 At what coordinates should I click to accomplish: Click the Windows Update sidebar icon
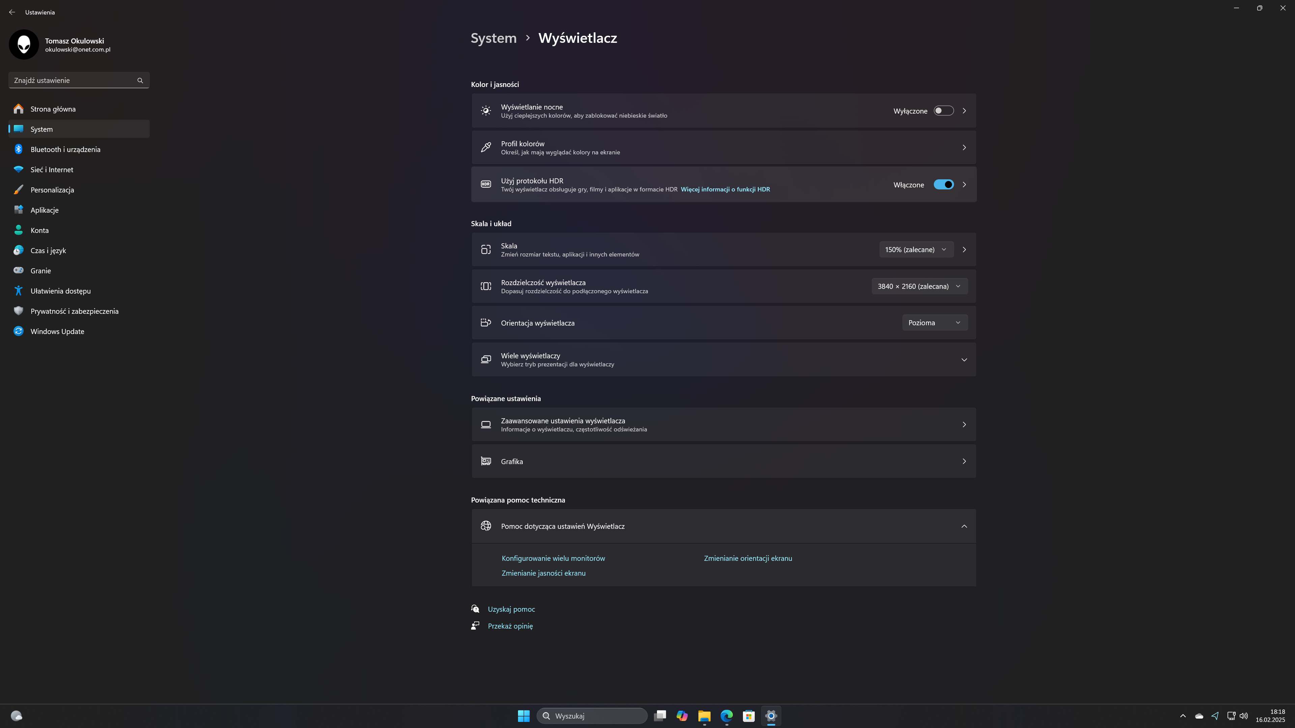[x=19, y=331]
